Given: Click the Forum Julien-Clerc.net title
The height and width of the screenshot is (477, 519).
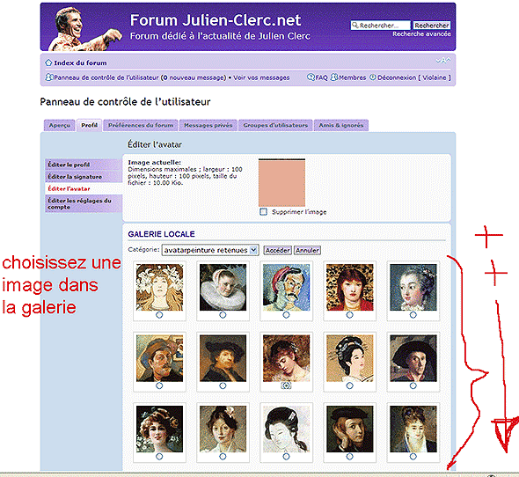Looking at the screenshot, I should (x=216, y=20).
